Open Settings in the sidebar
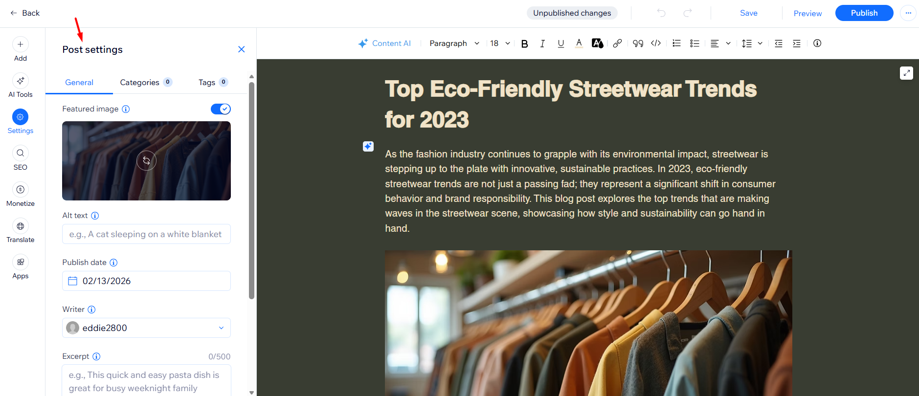Screen dimensions: 919x396 click(x=20, y=122)
